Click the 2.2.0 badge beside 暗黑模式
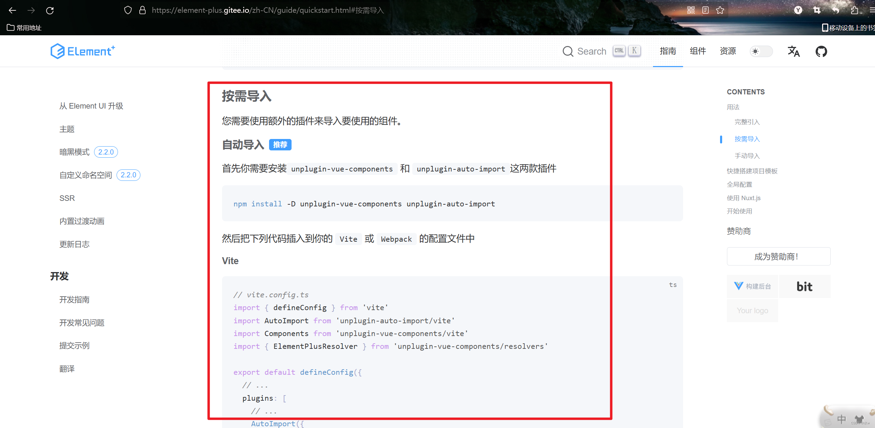 tap(106, 152)
